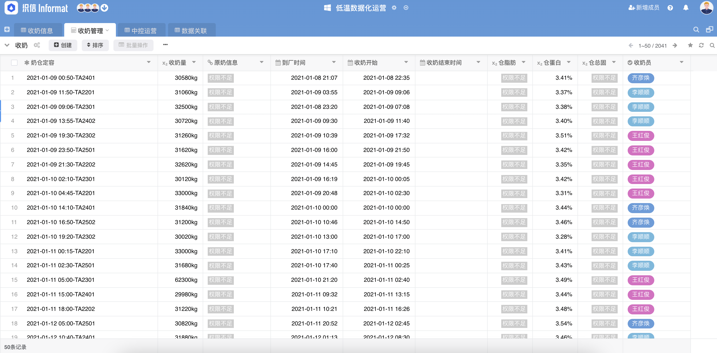Open app settings gear beside 低温数据化运营
This screenshot has width=717, height=353.
tap(394, 8)
